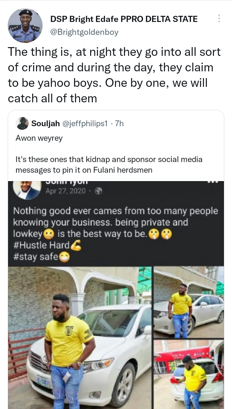Tap the flexed bicep emoji after Hustle Hard
Image resolution: width=232 pixels, height=409 pixels.
click(x=76, y=245)
